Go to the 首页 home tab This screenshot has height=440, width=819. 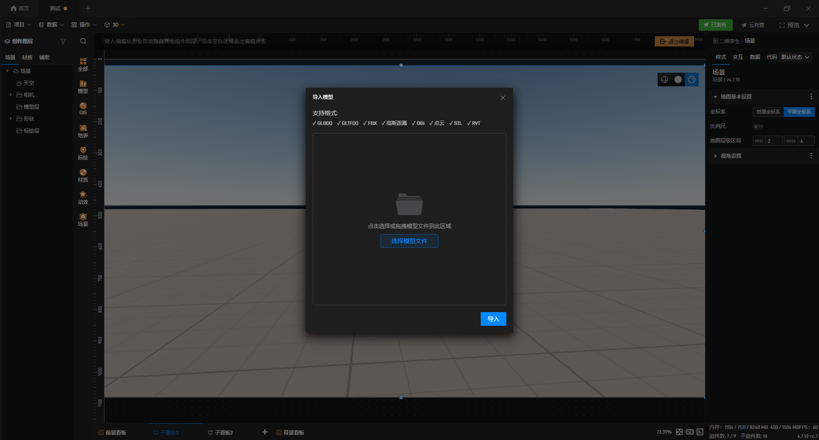[x=20, y=8]
